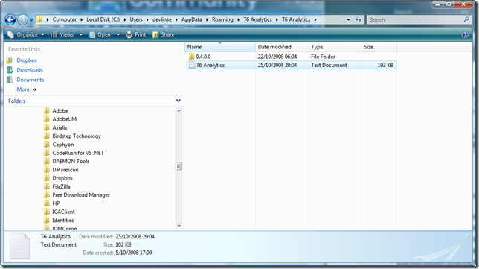Select devlinse in the address breadcrumb
Image resolution: width=479 pixels, height=269 pixels.
click(162, 19)
